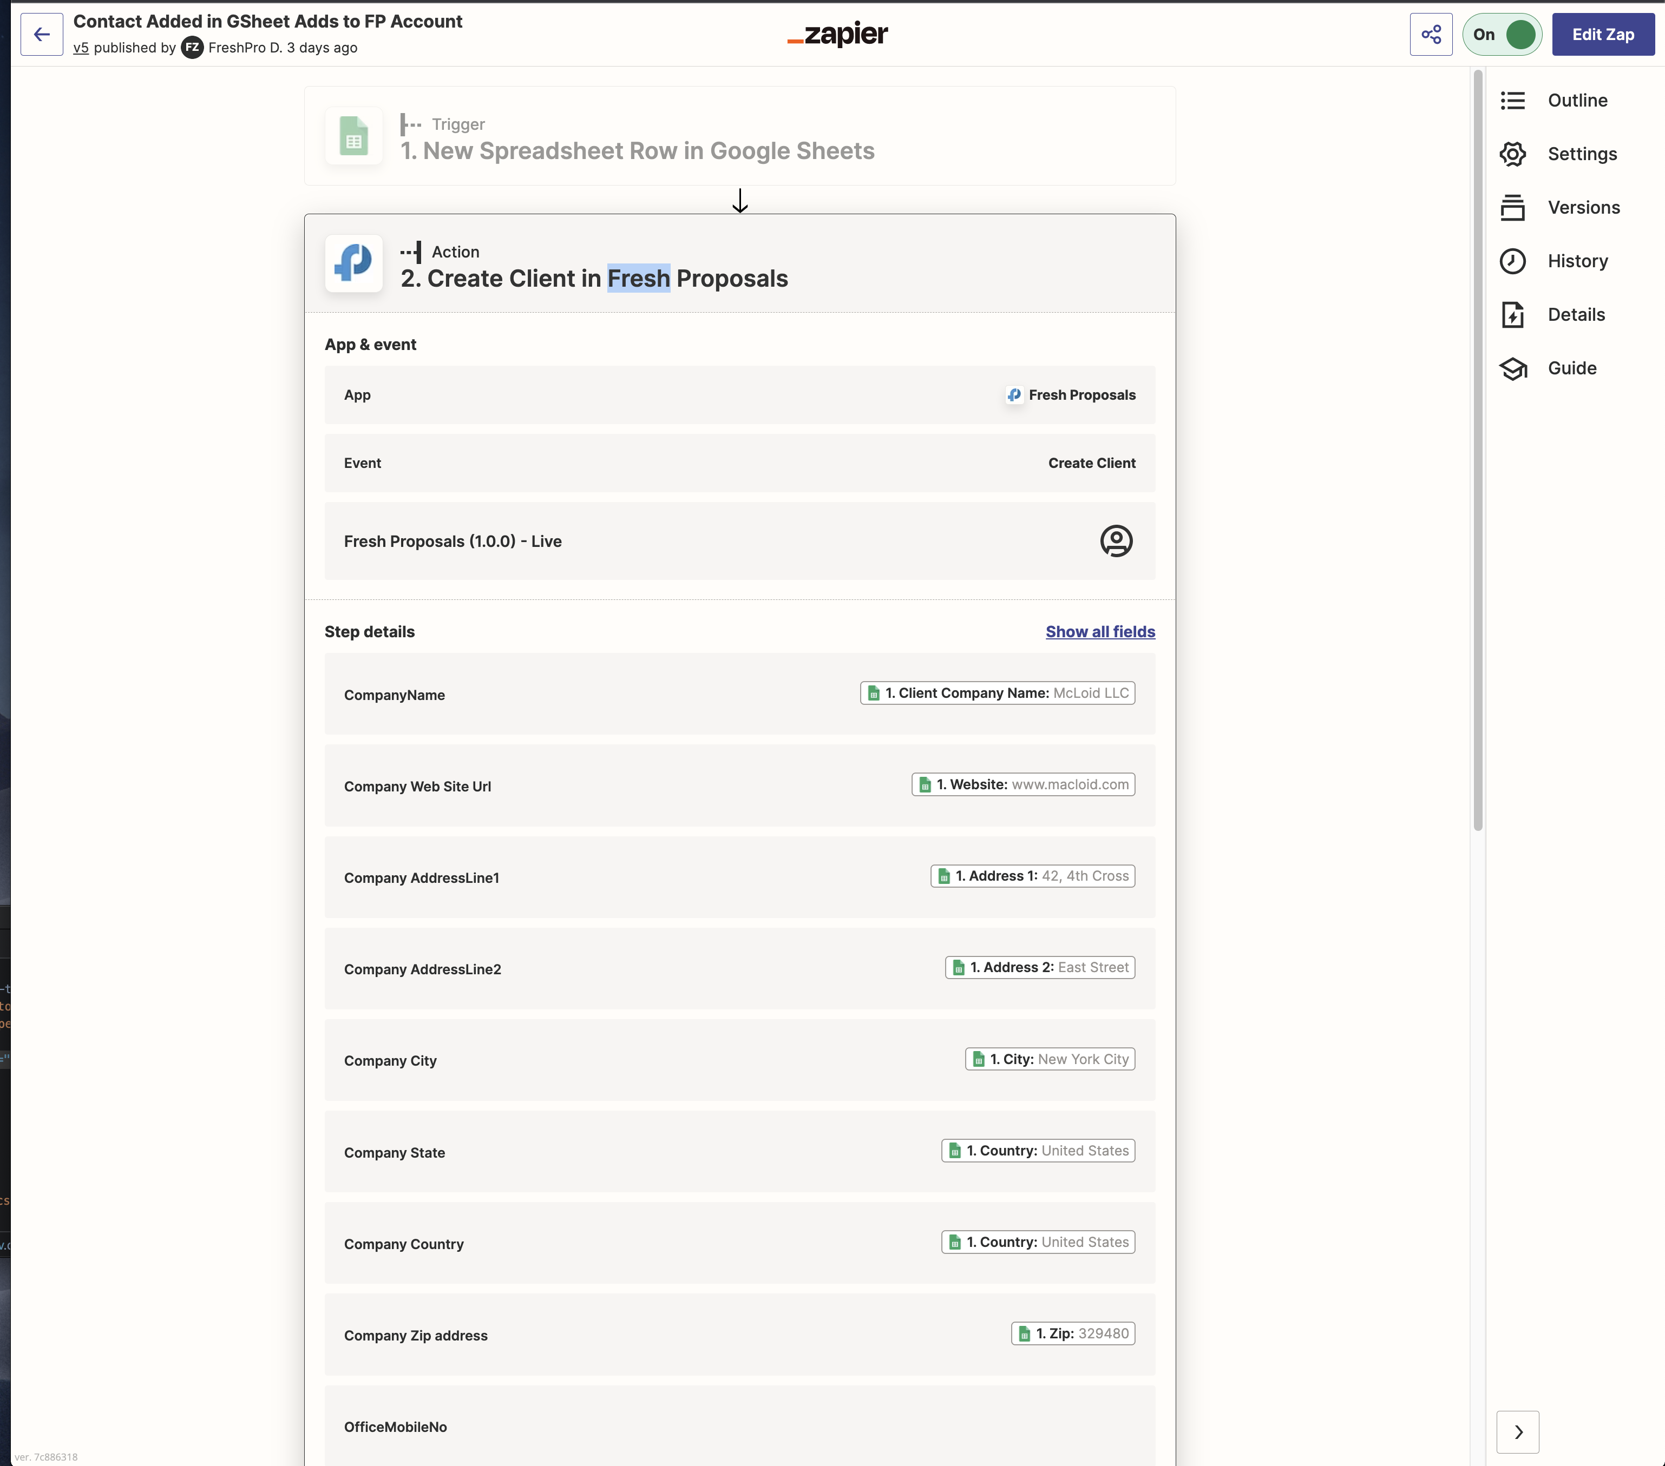Open Settings gear in sidebar
The width and height of the screenshot is (1665, 1466).
coord(1513,154)
